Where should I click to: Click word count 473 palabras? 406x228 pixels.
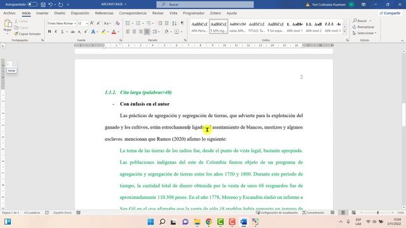[32, 213]
